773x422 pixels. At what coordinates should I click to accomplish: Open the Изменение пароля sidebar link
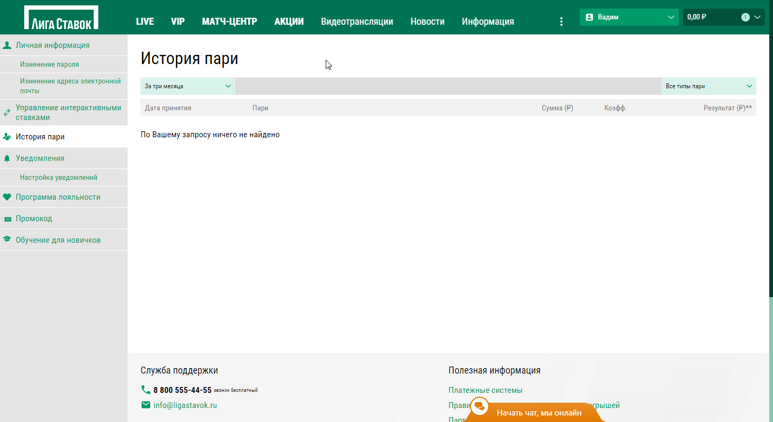[50, 65]
